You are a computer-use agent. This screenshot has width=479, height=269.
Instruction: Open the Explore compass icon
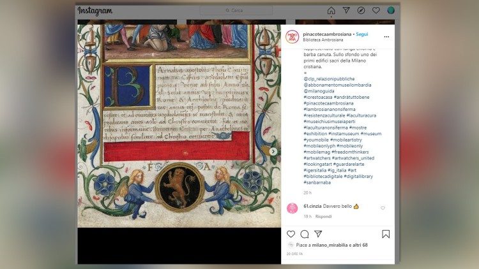[361, 10]
